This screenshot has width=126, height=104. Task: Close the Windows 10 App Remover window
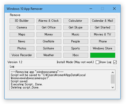pyautogui.click(x=114, y=9)
